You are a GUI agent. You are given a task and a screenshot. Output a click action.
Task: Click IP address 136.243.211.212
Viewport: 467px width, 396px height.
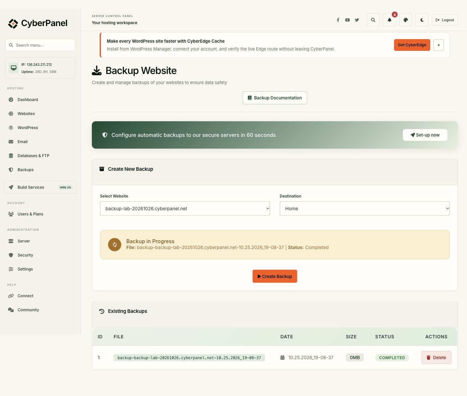click(39, 65)
